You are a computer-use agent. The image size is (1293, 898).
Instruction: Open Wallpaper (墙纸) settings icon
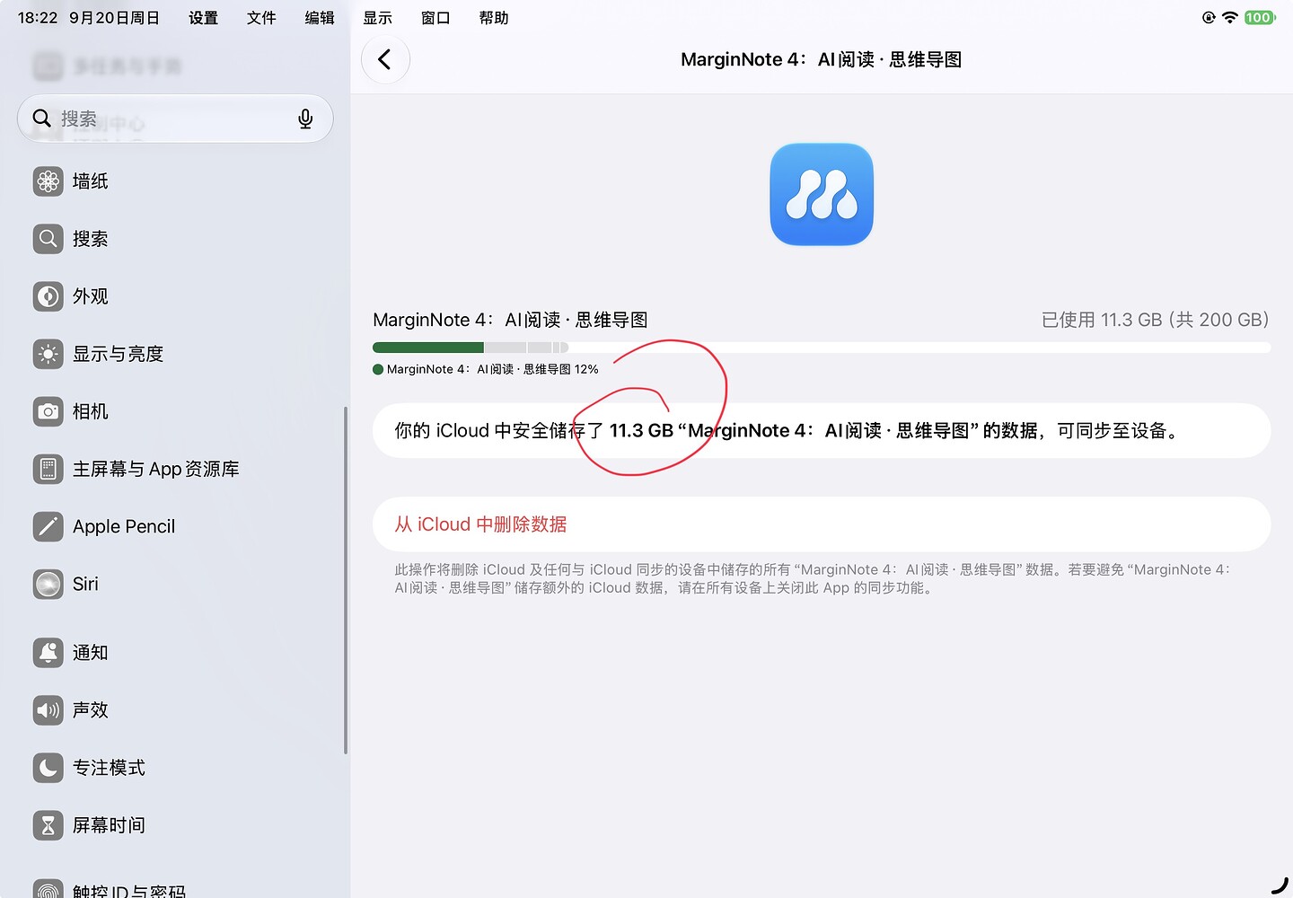tap(48, 181)
